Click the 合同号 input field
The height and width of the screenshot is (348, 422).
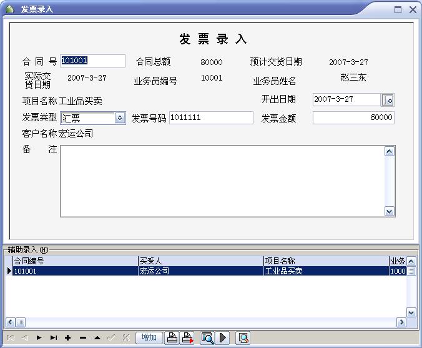pos(92,61)
